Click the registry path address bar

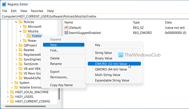[94, 16]
